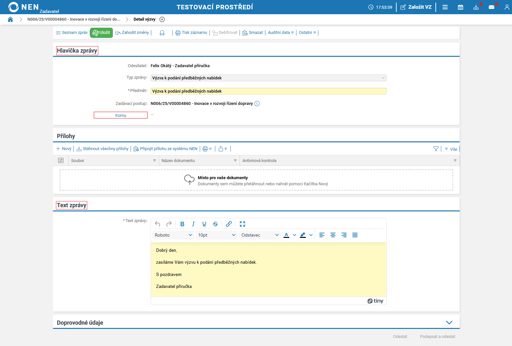Click Založit VZ button

click(x=416, y=7)
